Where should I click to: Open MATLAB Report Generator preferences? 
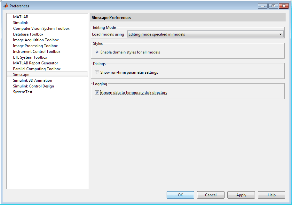[36, 63]
